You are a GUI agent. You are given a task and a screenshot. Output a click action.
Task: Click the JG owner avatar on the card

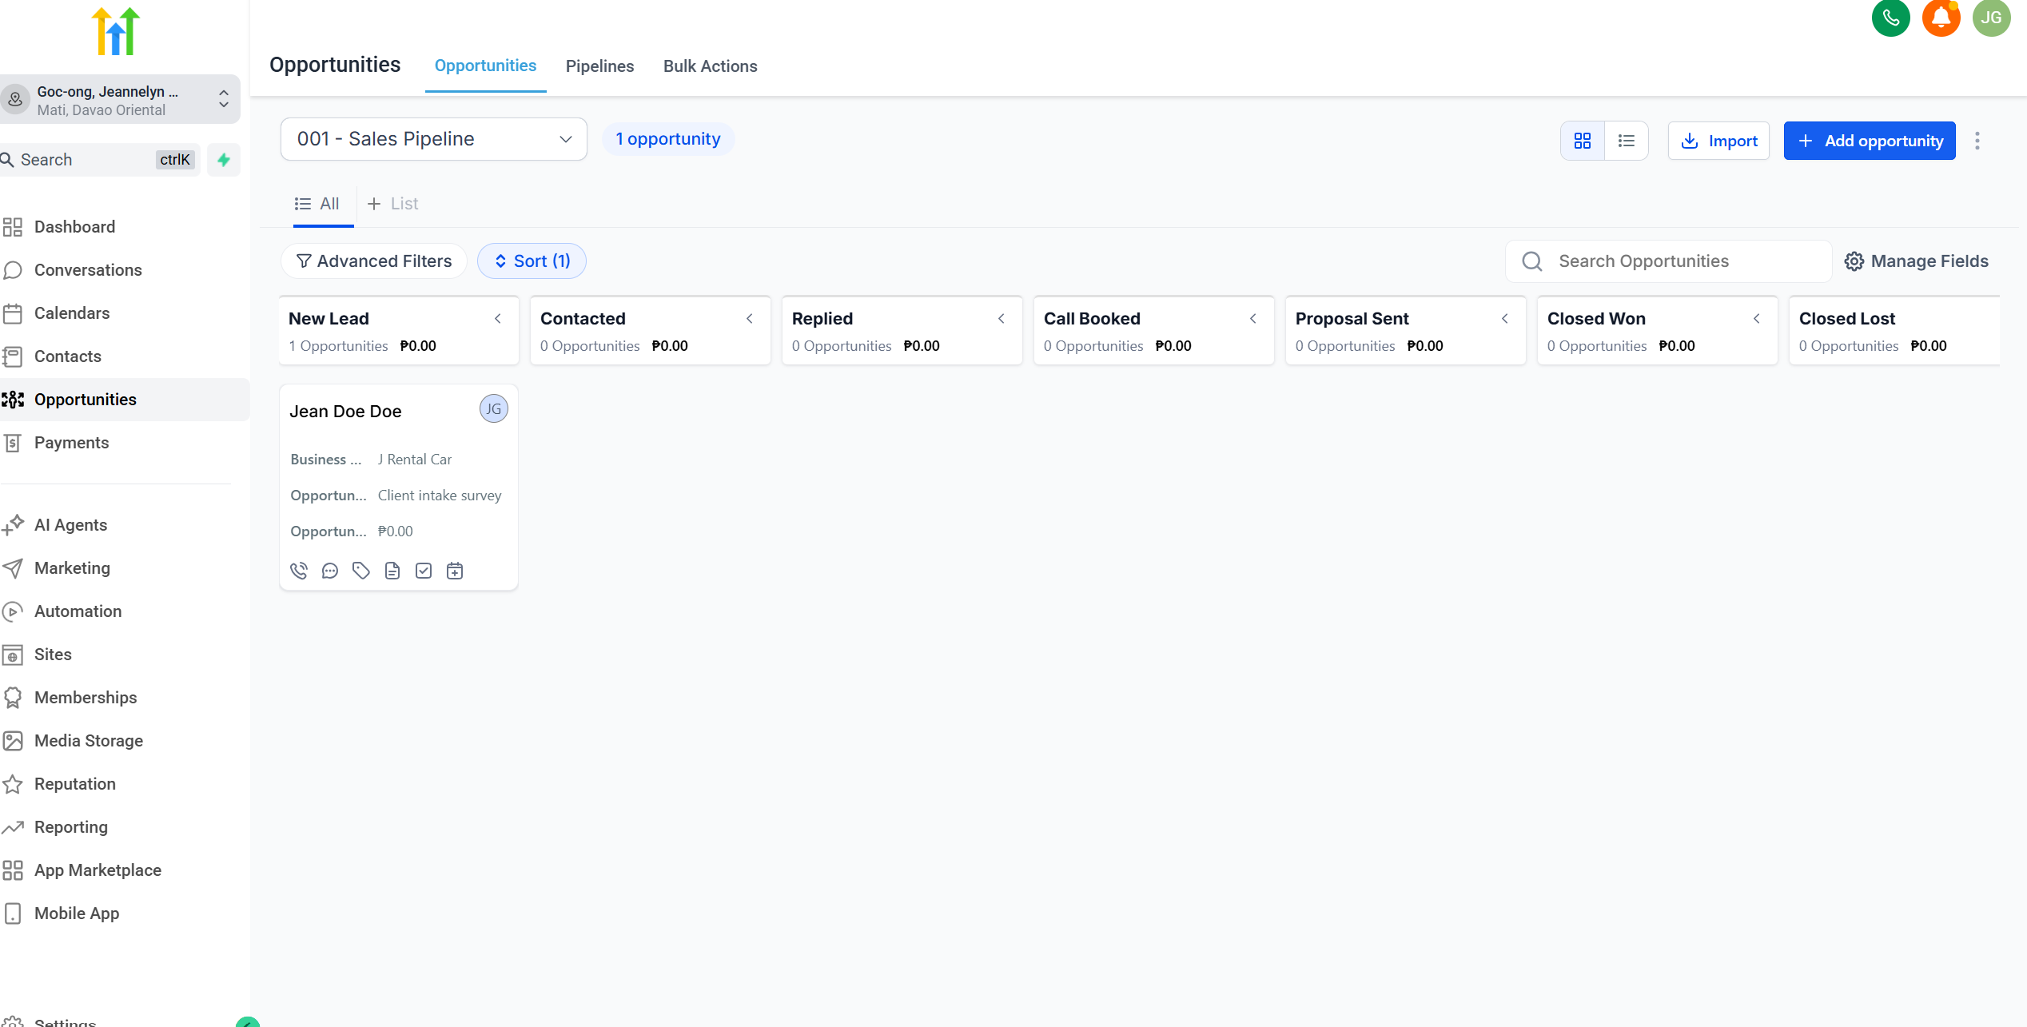coord(494,409)
